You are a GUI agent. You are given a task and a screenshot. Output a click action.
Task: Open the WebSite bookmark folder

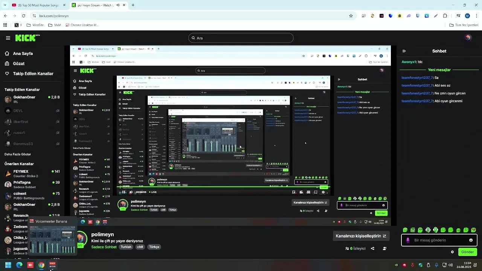coord(35,25)
